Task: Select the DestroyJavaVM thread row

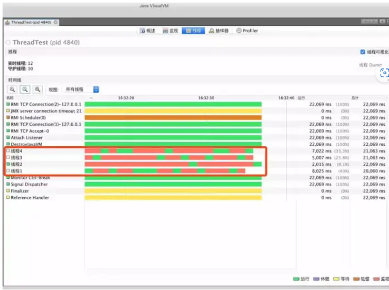Action: point(196,144)
